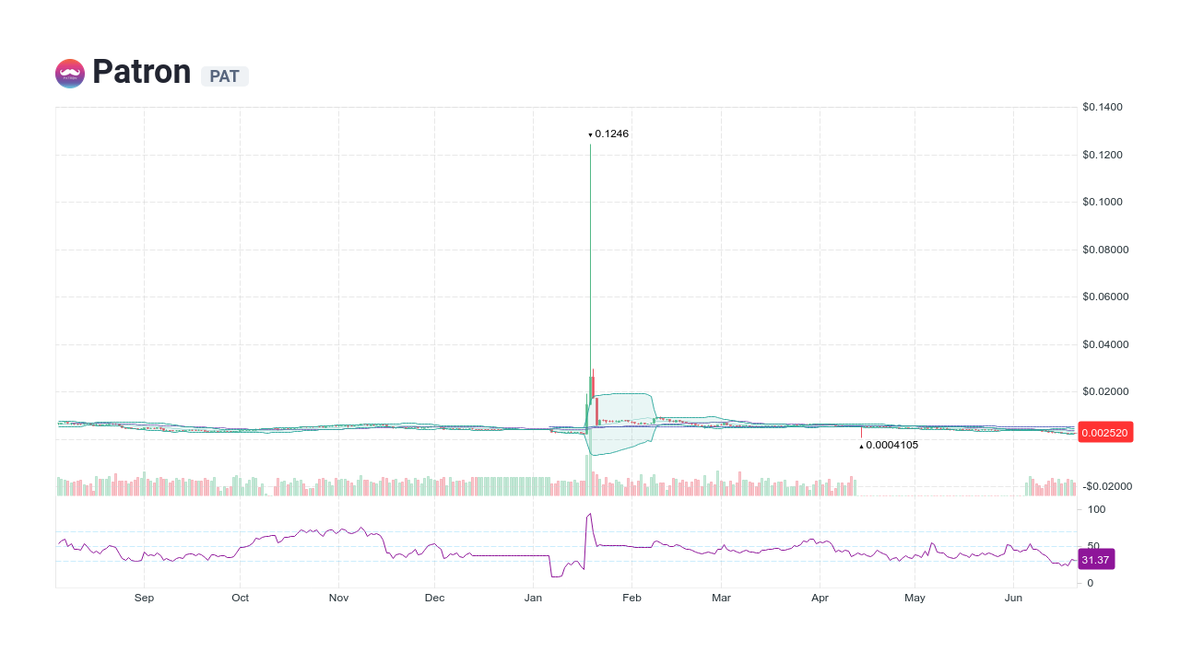Image resolution: width=1180 pixels, height=663 pixels.
Task: Click the Patron title text
Action: (x=143, y=72)
